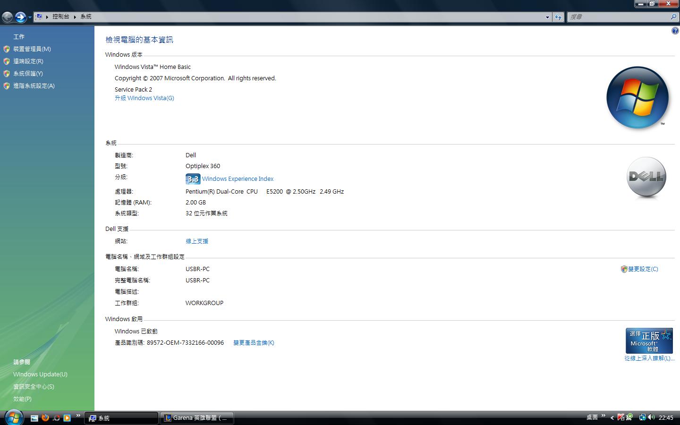Image resolution: width=680 pixels, height=425 pixels.
Task: Click the shield icon beside 遠端設定
Action: (7, 61)
